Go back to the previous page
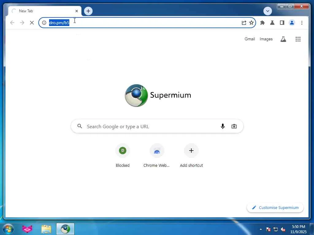This screenshot has width=314, height=235. tap(12, 23)
